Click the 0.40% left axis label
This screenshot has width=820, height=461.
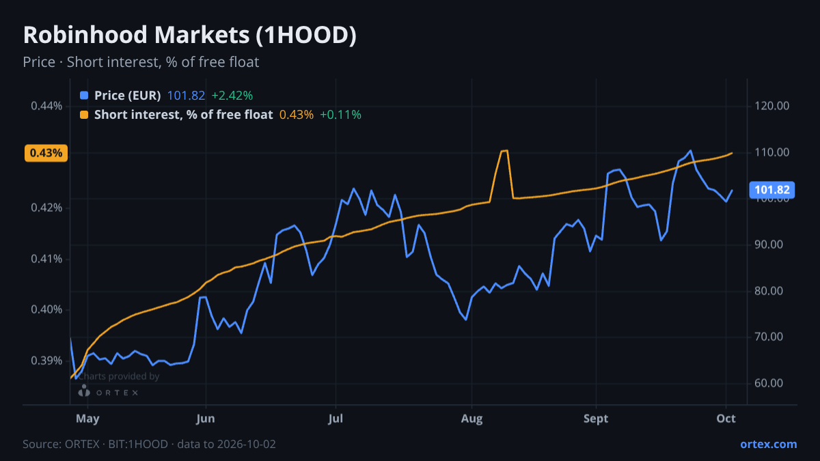point(46,310)
